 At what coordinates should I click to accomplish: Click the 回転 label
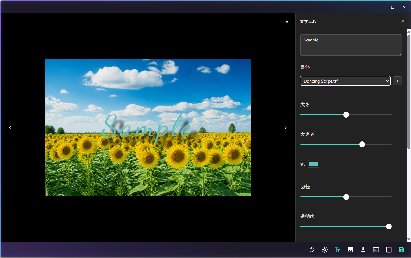pyautogui.click(x=305, y=187)
